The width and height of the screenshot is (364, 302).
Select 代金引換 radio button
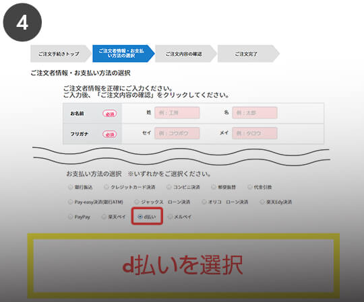250,187
